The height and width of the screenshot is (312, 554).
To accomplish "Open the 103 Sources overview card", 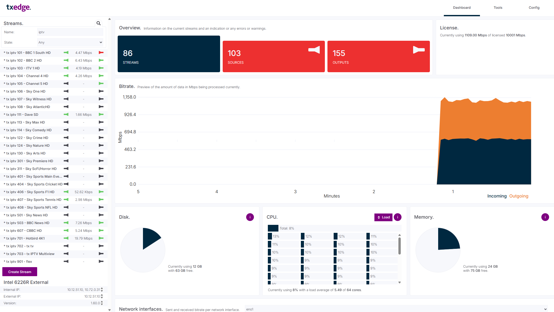I will tap(274, 56).
